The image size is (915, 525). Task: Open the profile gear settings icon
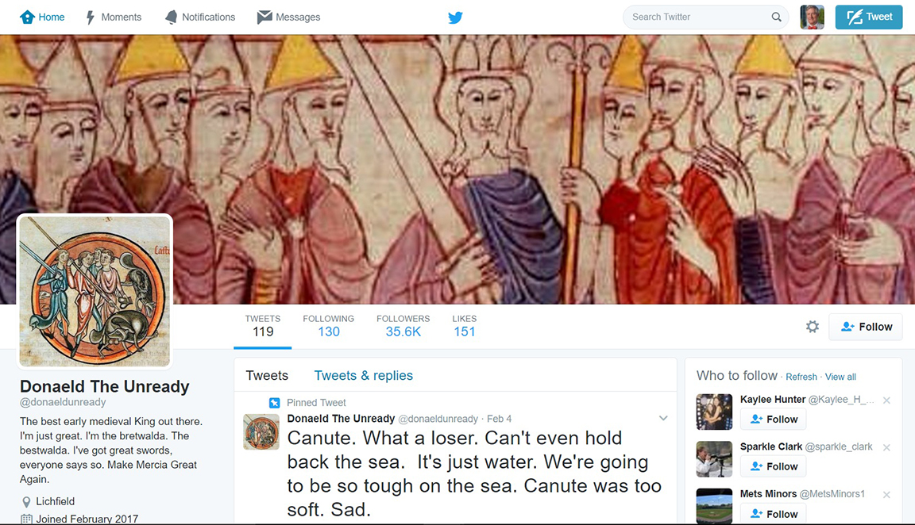point(813,326)
